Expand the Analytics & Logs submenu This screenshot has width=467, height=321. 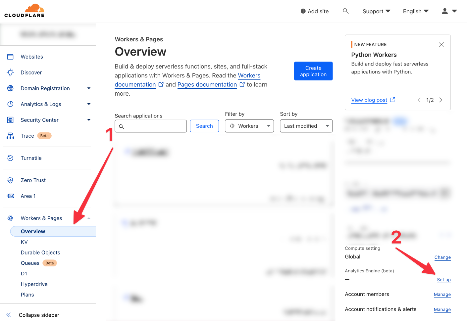(89, 104)
